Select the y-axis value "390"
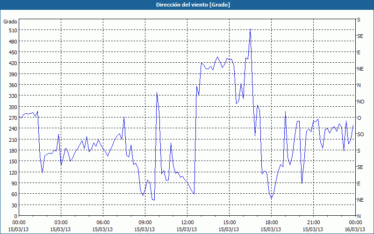Image resolution: width=374 pixels, height=234 pixels. coord(13,74)
